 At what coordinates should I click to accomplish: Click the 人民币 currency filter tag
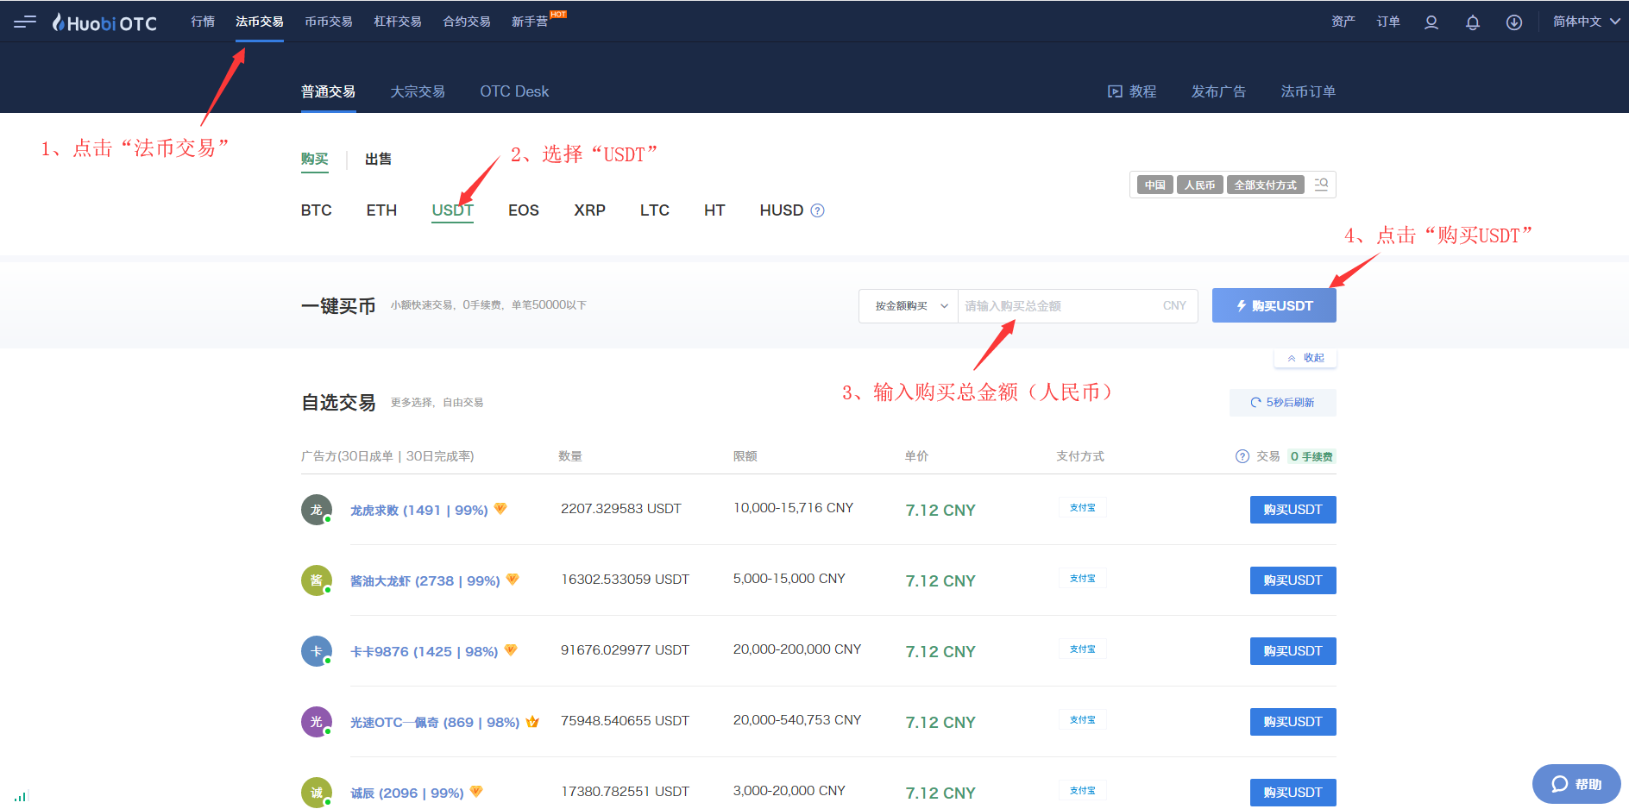coord(1200,185)
